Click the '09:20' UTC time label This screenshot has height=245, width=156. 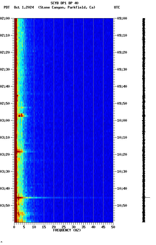tap(122, 52)
